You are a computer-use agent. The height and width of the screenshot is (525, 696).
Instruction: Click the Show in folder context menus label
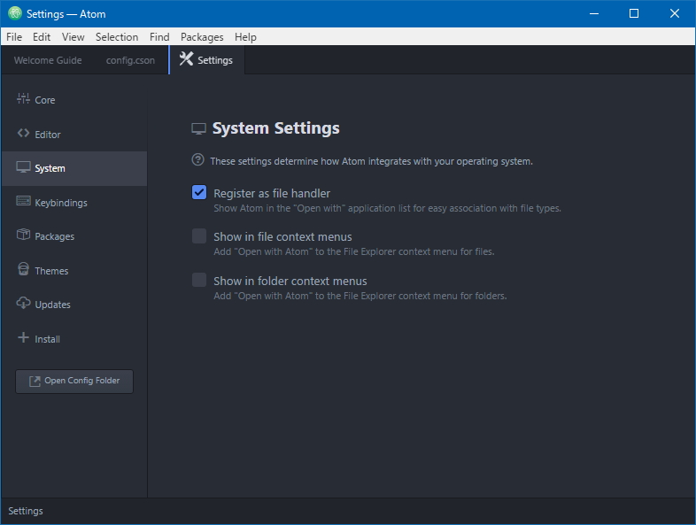(x=290, y=281)
